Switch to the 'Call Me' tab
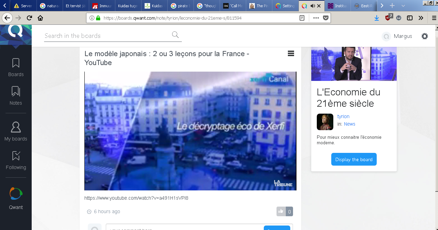Viewport: 438px width, 230px height. point(233,6)
